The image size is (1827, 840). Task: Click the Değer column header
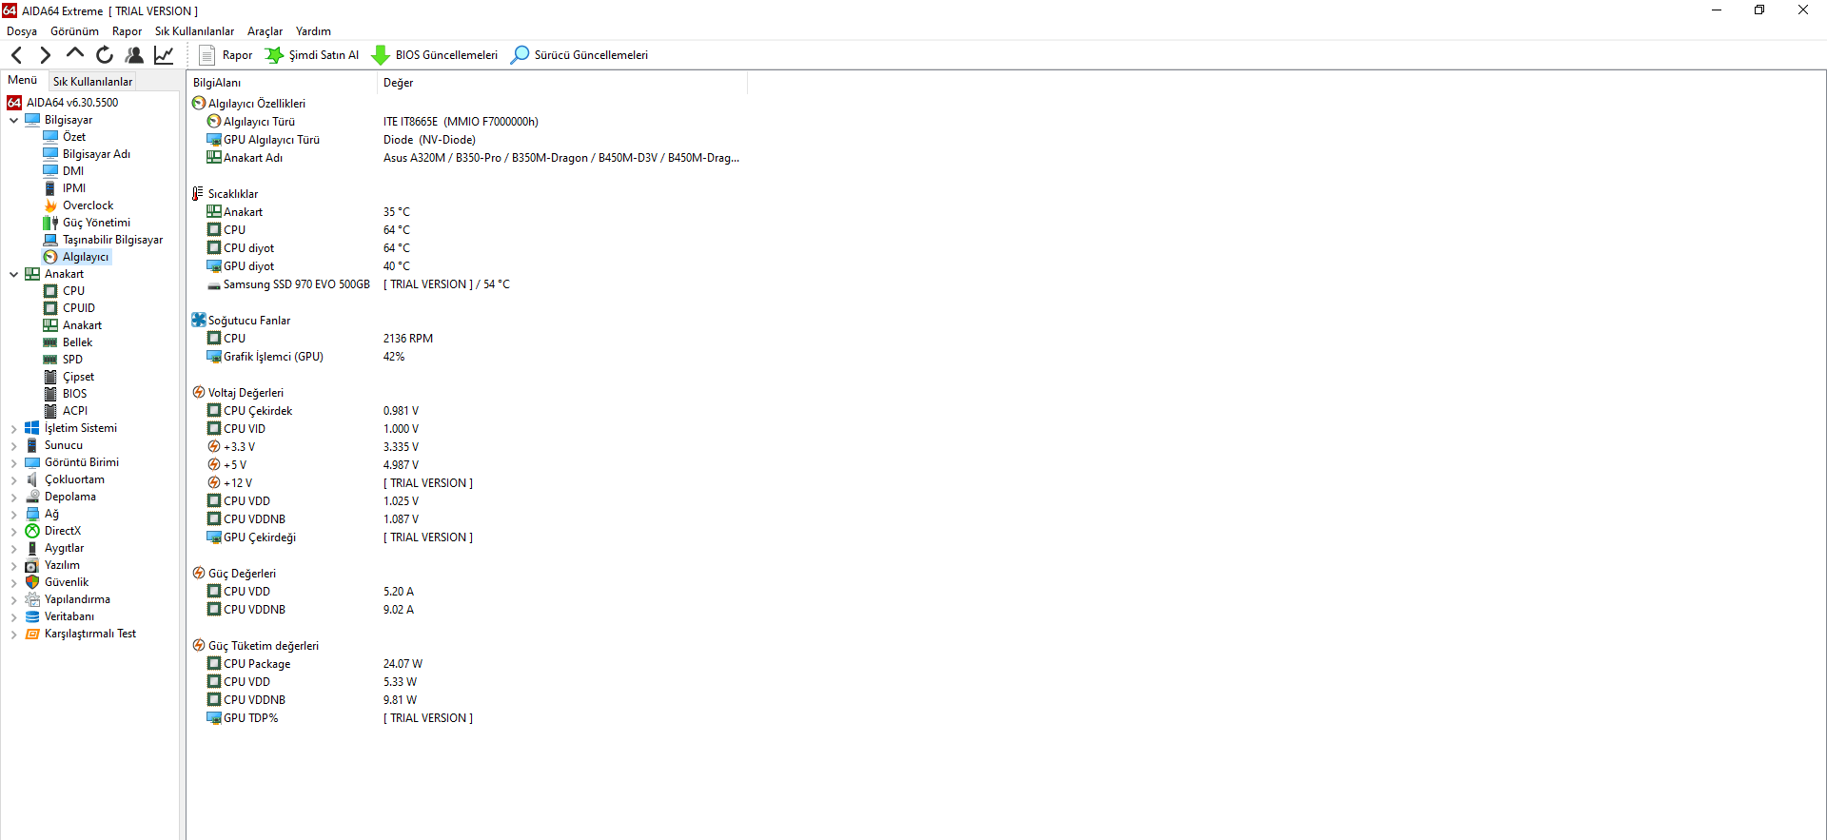pyautogui.click(x=562, y=83)
